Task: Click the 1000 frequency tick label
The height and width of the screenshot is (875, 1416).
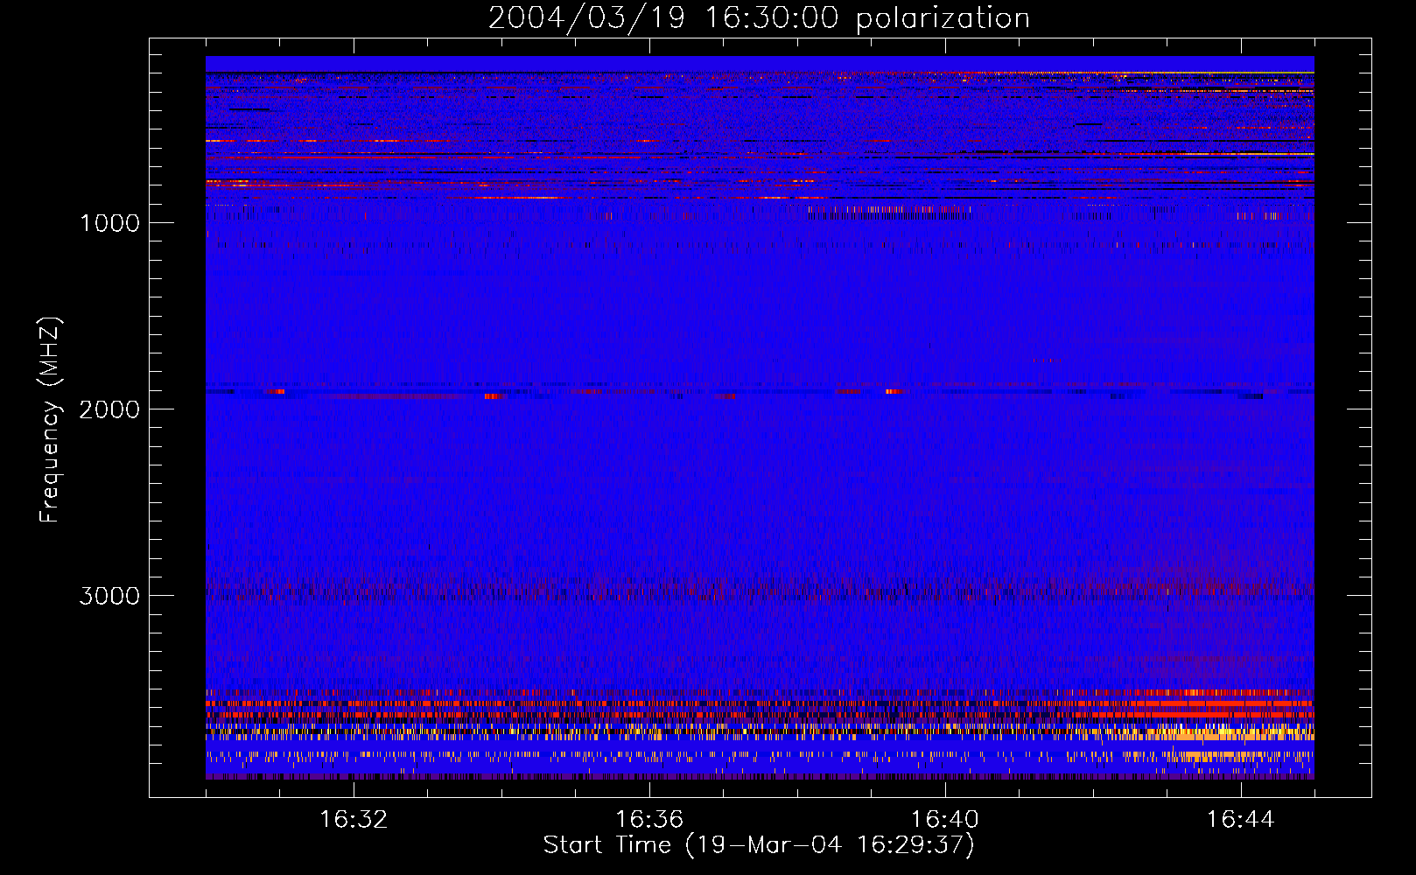Action: (109, 223)
